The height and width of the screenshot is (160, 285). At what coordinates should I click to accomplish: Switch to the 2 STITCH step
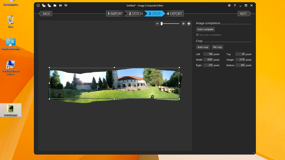136,14
